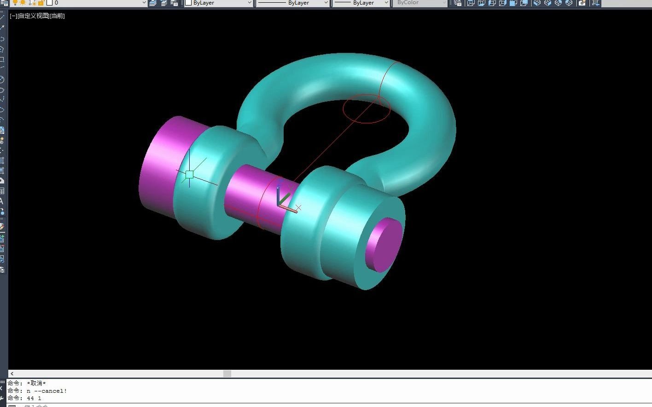This screenshot has width=652, height=407.
Task: Select the Realistic visual style icon
Action: click(503, 3)
